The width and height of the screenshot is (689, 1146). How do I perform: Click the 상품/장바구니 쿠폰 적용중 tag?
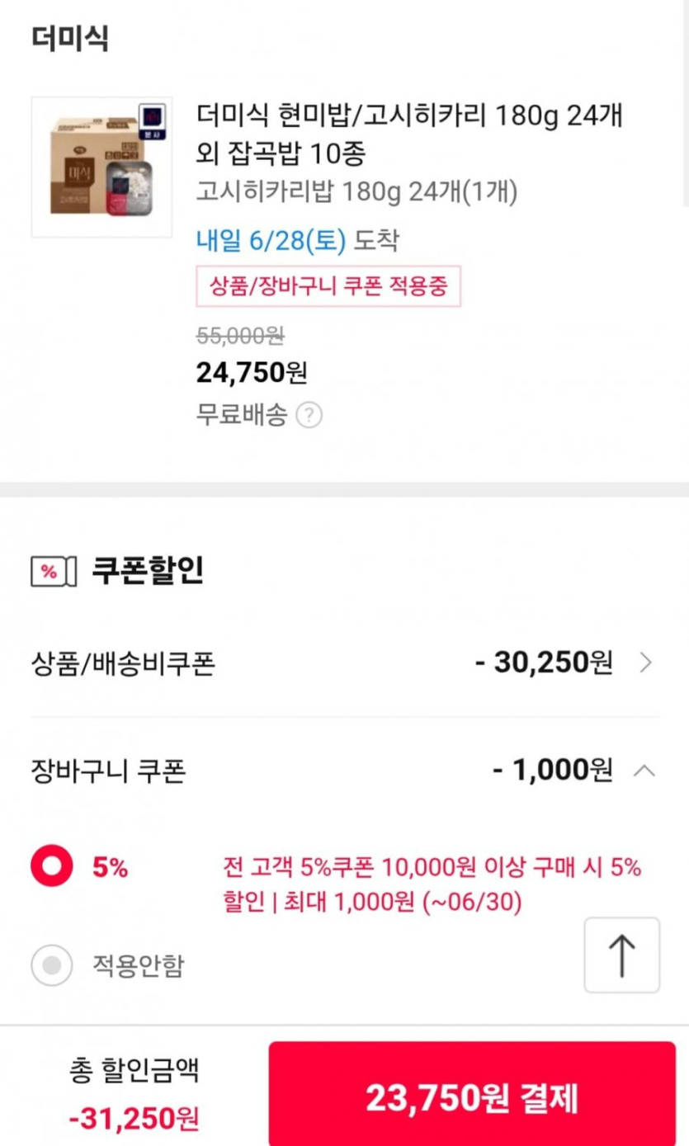click(x=328, y=286)
